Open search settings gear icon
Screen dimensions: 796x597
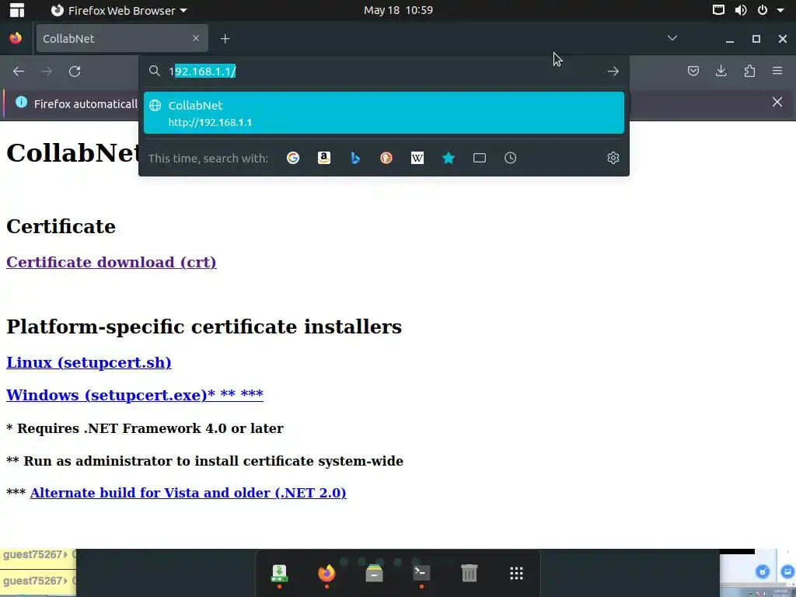coord(613,158)
